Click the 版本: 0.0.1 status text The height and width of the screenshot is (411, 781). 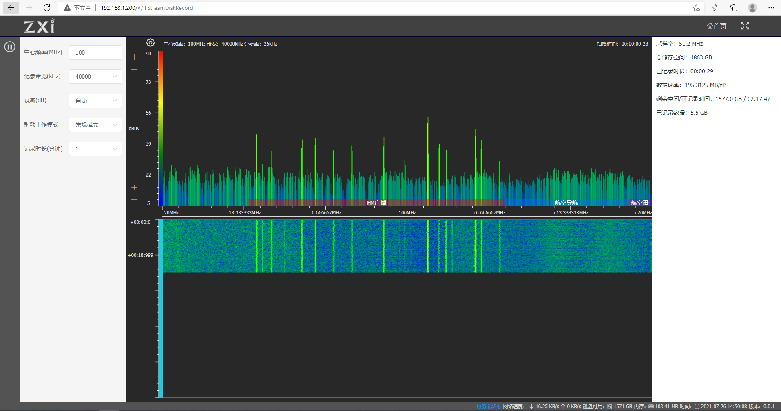pyautogui.click(x=761, y=407)
